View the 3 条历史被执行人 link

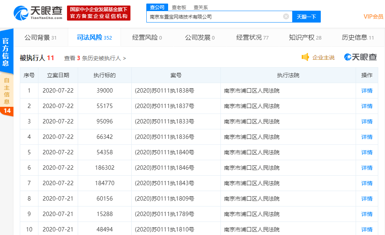tap(95, 58)
